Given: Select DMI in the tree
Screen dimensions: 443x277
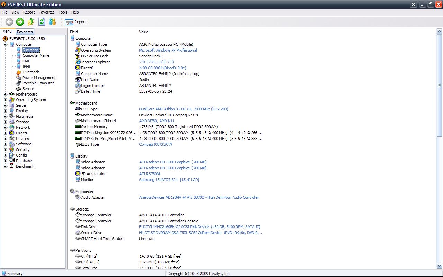Looking at the screenshot, I should [26, 61].
